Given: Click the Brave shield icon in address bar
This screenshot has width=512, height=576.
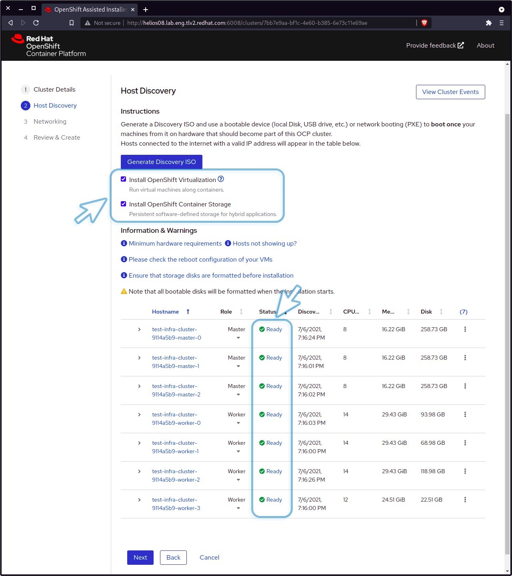Looking at the screenshot, I should (x=424, y=23).
